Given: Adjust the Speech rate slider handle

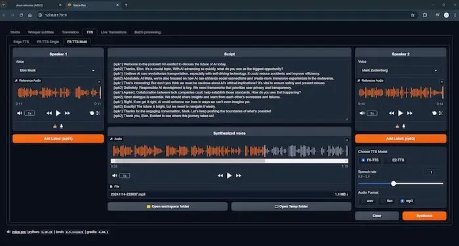Looking at the screenshot, I should [x=393, y=183].
